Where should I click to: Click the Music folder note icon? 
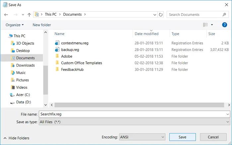(13, 72)
